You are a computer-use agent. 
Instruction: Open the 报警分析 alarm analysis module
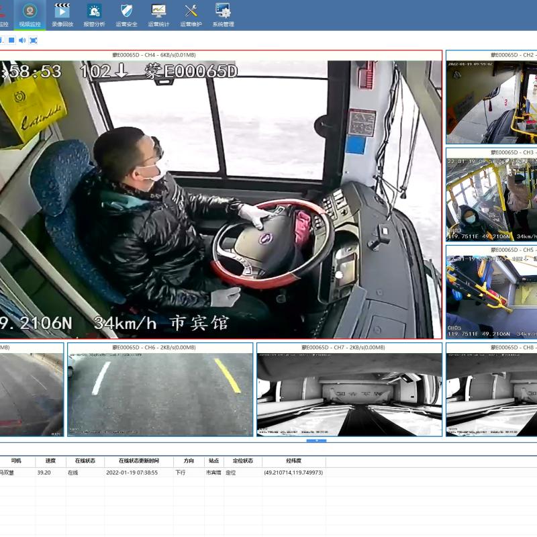94,15
